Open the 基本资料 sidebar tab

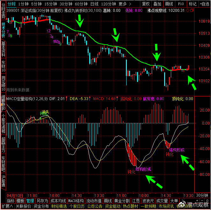pyautogui.click(x=3, y=49)
